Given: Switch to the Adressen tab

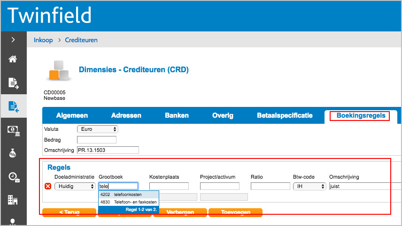Looking at the screenshot, I should 126,115.
